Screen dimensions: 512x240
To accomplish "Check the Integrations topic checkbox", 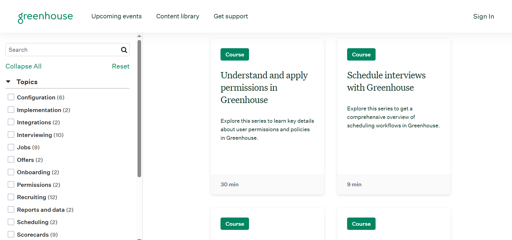I will coord(11,122).
